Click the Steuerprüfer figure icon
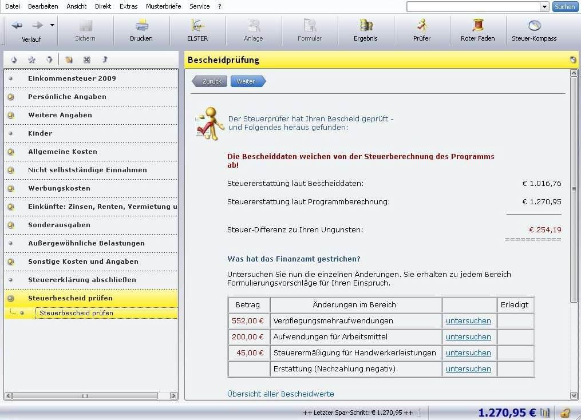 (210, 124)
